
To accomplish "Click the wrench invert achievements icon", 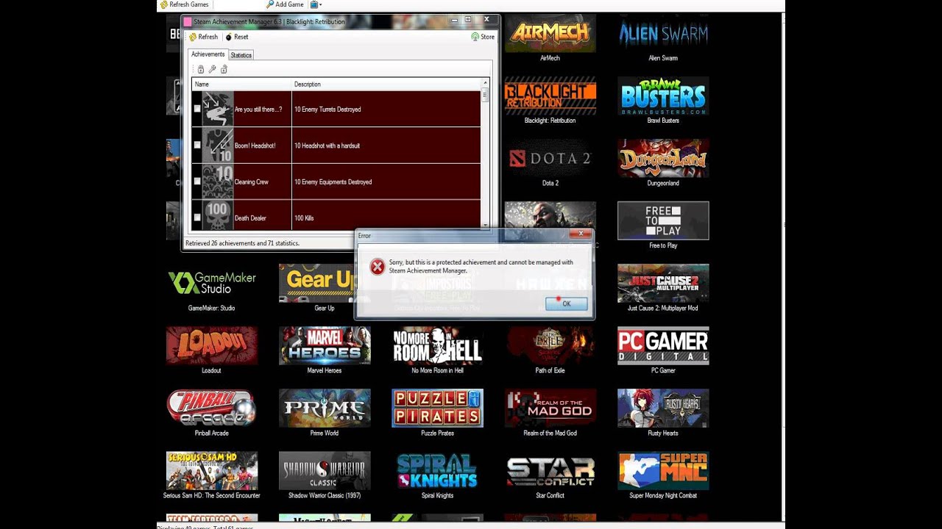I will click(212, 69).
